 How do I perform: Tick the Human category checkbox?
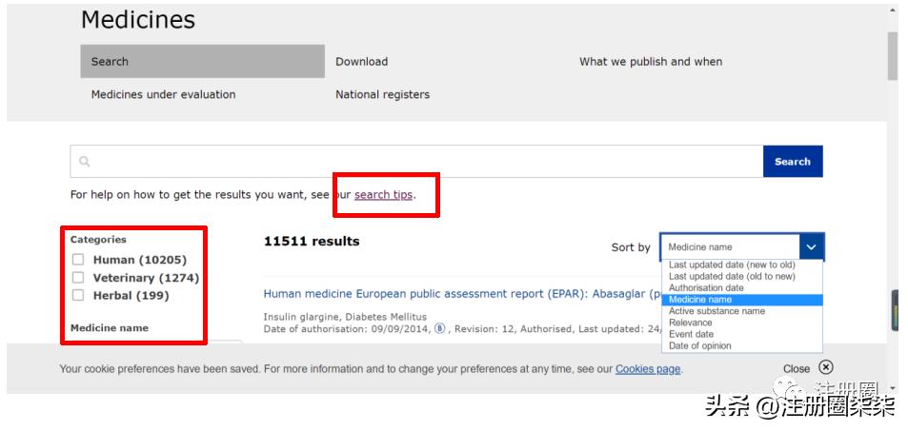[x=78, y=260]
